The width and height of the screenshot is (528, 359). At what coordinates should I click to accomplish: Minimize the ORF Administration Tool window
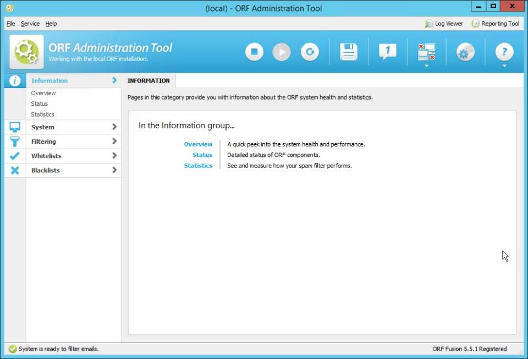tap(479, 6)
